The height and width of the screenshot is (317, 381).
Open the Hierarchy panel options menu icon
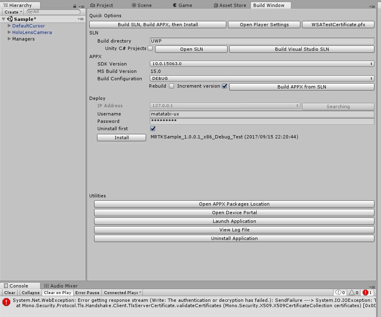pos(82,6)
